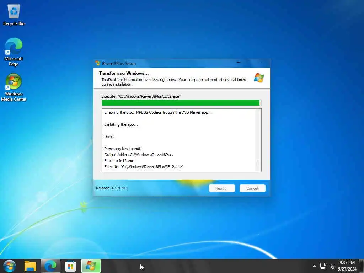Click the Windows flag logo in setup header
This screenshot has height=273, width=364.
259,78
